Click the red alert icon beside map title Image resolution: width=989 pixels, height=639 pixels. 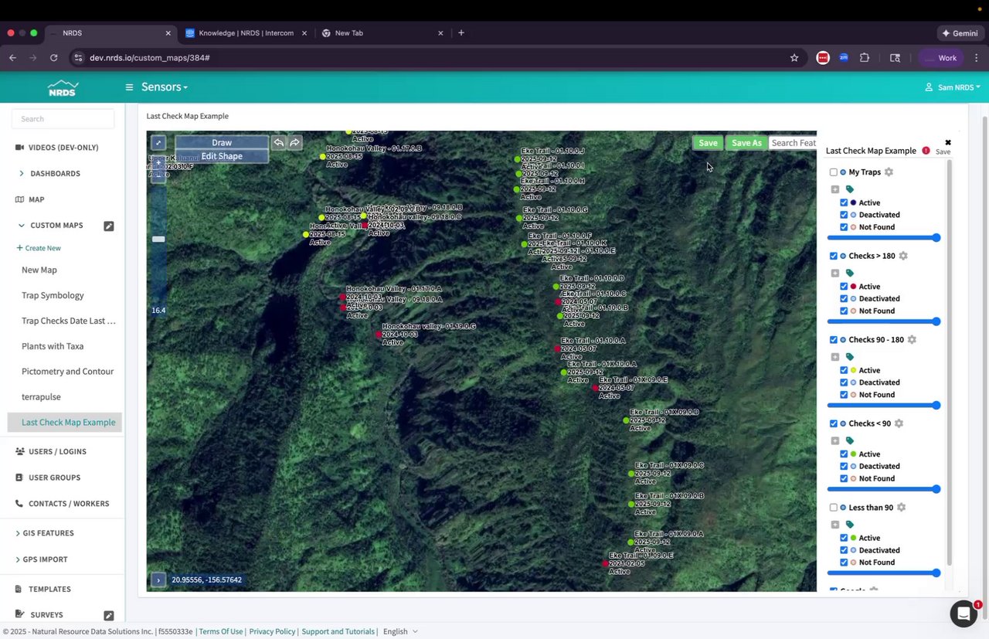(x=926, y=151)
